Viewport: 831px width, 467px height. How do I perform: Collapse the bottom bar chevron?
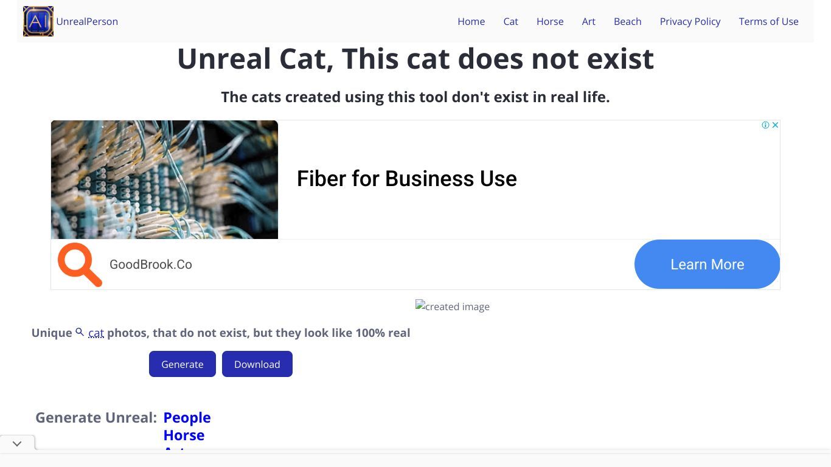tap(17, 444)
